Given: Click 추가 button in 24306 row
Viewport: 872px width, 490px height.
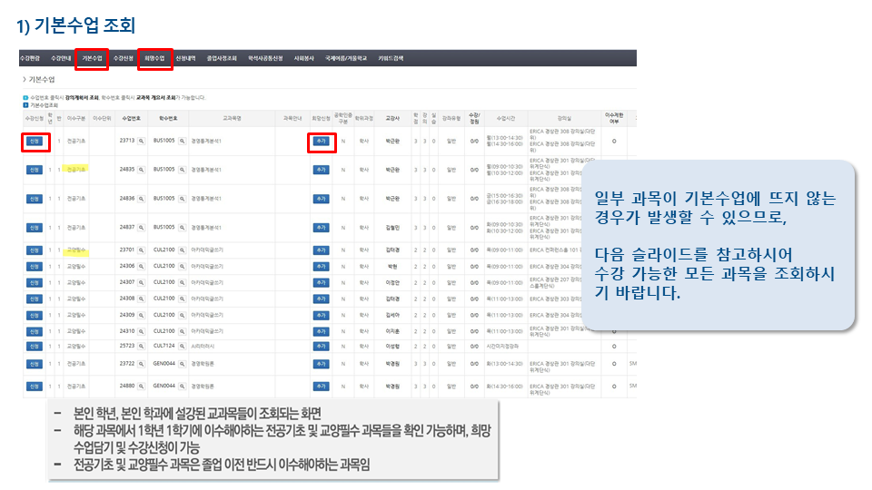Looking at the screenshot, I should point(321,267).
